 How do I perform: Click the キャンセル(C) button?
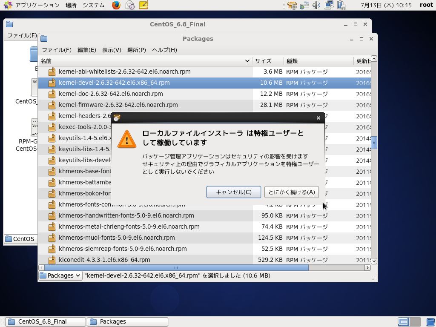[x=234, y=192]
